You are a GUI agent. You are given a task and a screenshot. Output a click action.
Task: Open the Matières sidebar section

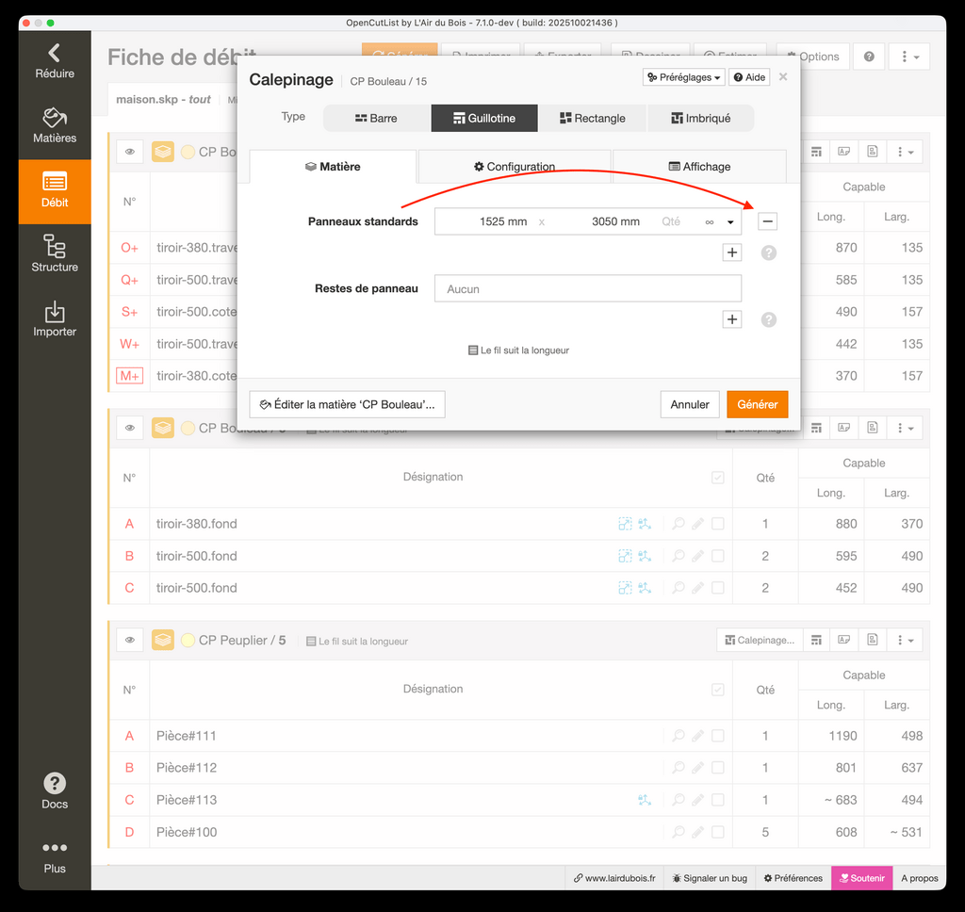click(55, 126)
